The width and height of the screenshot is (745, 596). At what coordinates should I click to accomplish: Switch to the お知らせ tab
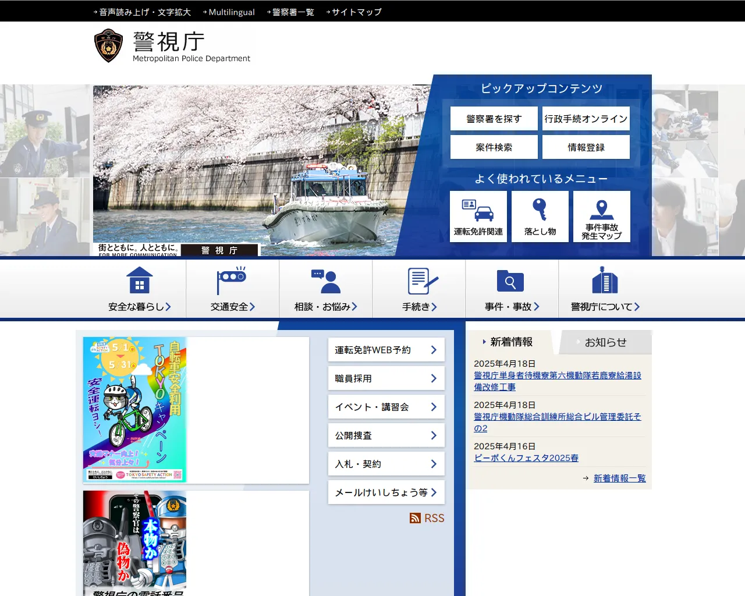click(605, 342)
